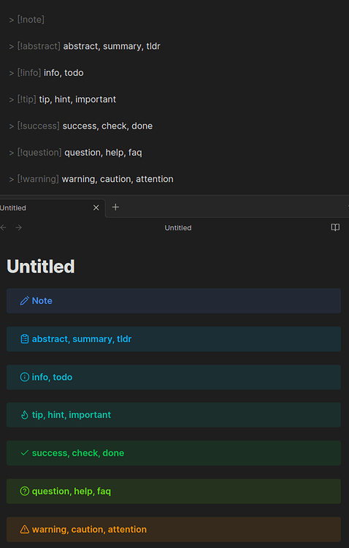
Task: Click the [!tip] markup in source editor
Action: 27,99
